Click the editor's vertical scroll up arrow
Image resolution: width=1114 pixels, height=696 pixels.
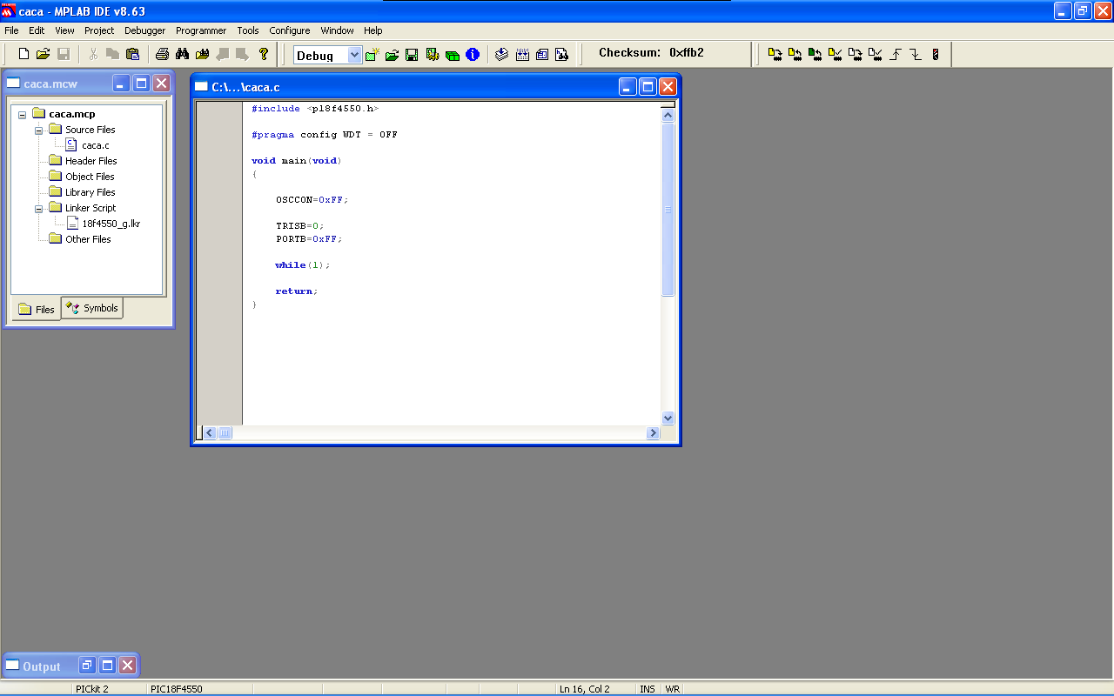[668, 115]
